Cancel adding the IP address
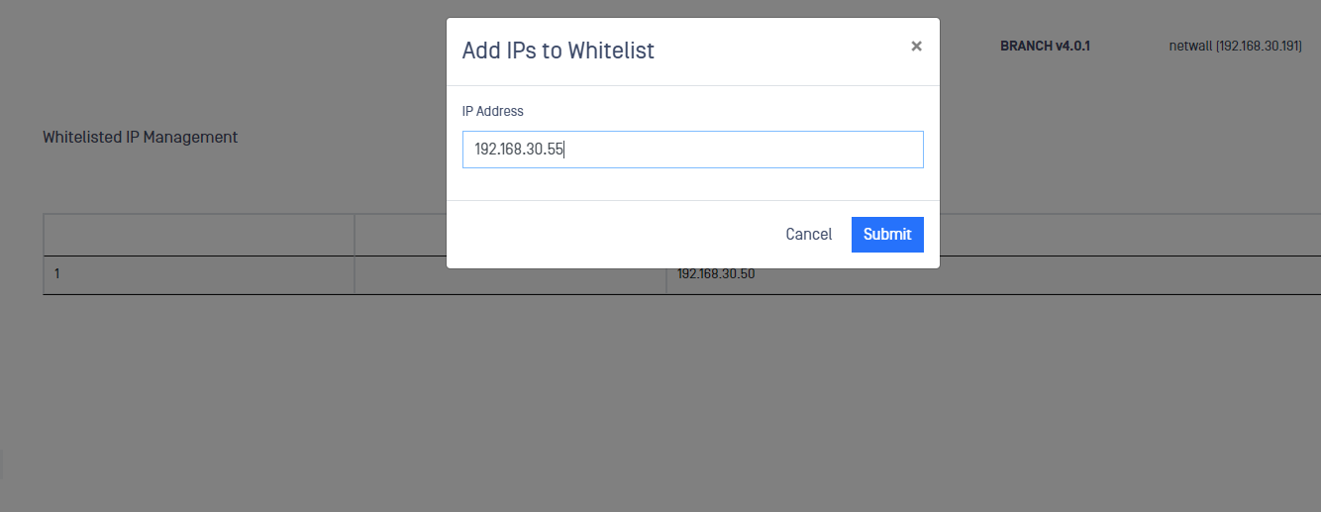Image resolution: width=1321 pixels, height=512 pixels. pos(809,235)
